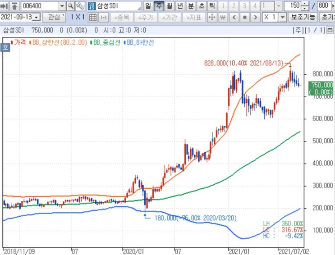
Task: Open interval value dropdown arrow
Action: click(x=278, y=6)
